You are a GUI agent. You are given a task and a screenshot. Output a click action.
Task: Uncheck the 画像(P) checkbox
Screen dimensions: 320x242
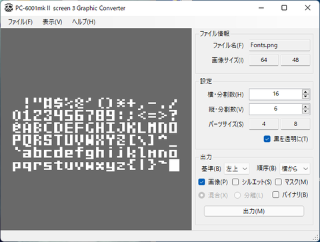click(201, 182)
